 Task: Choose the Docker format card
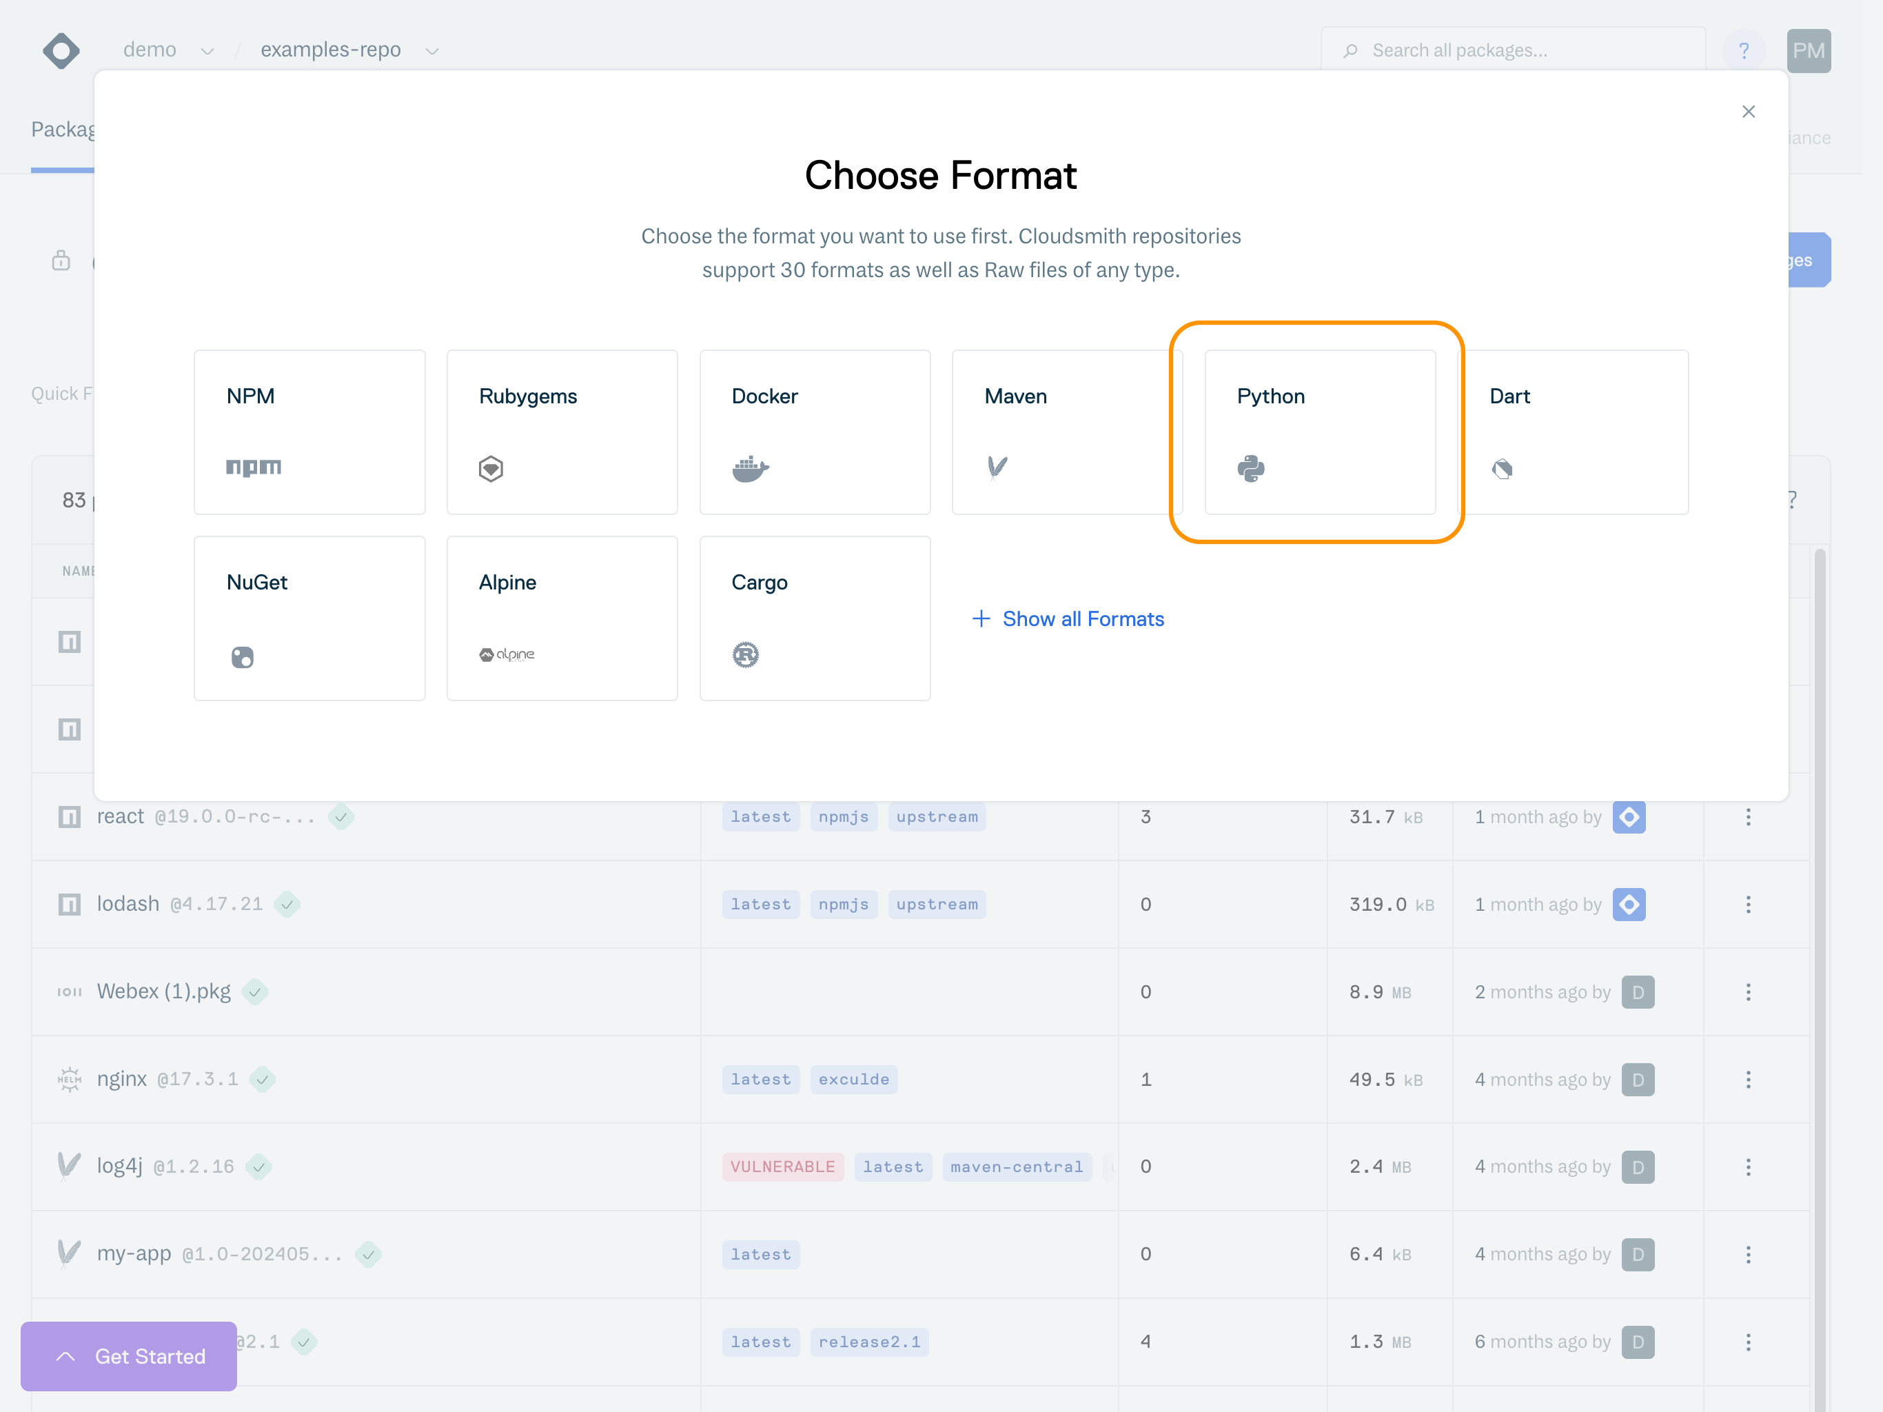(x=815, y=432)
